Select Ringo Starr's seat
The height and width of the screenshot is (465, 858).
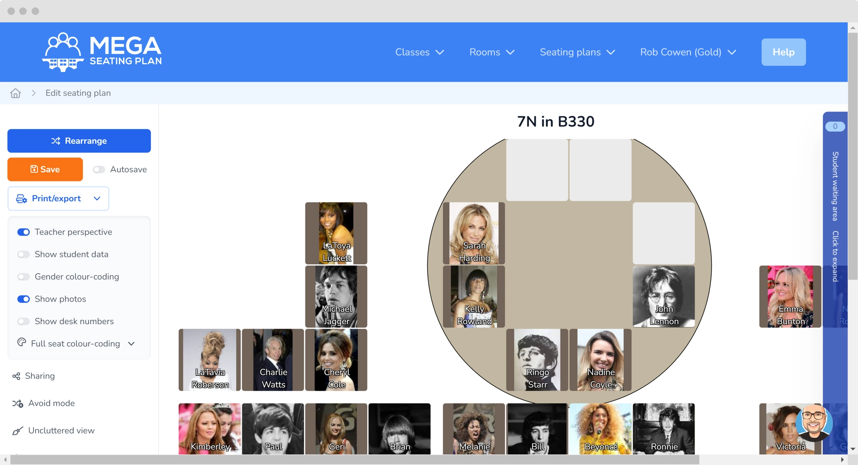[x=537, y=360]
